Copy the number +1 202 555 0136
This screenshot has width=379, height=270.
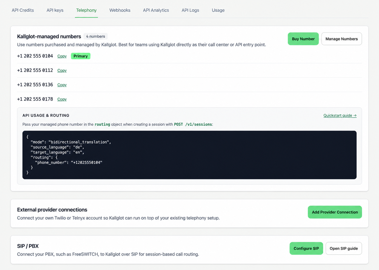[x=62, y=85]
